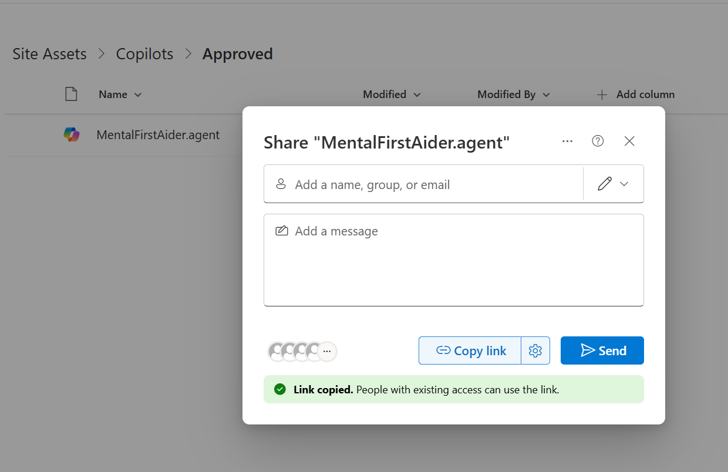The height and width of the screenshot is (472, 728).
Task: Click the Copilot agent icon beside MentalFirstAider.agent
Action: (72, 134)
